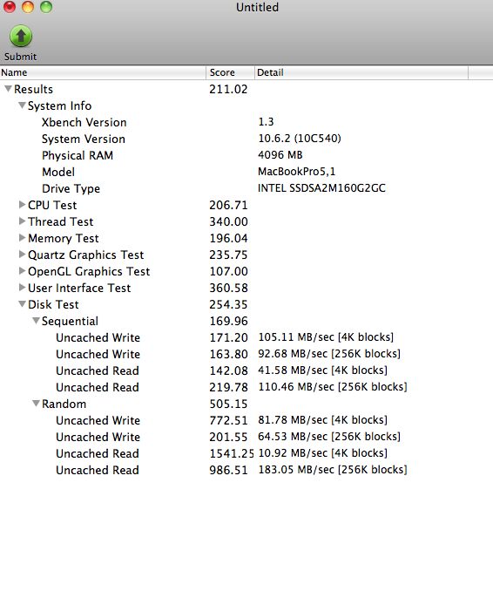Collapse the Random disk results

click(x=37, y=404)
